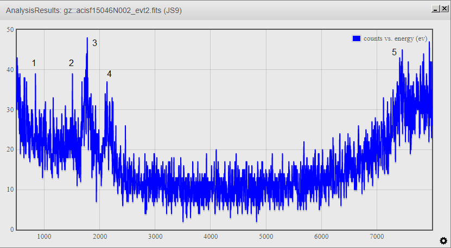Click the 3000 x-axis tick label
The width and height of the screenshot is (451, 248).
coord(155,237)
